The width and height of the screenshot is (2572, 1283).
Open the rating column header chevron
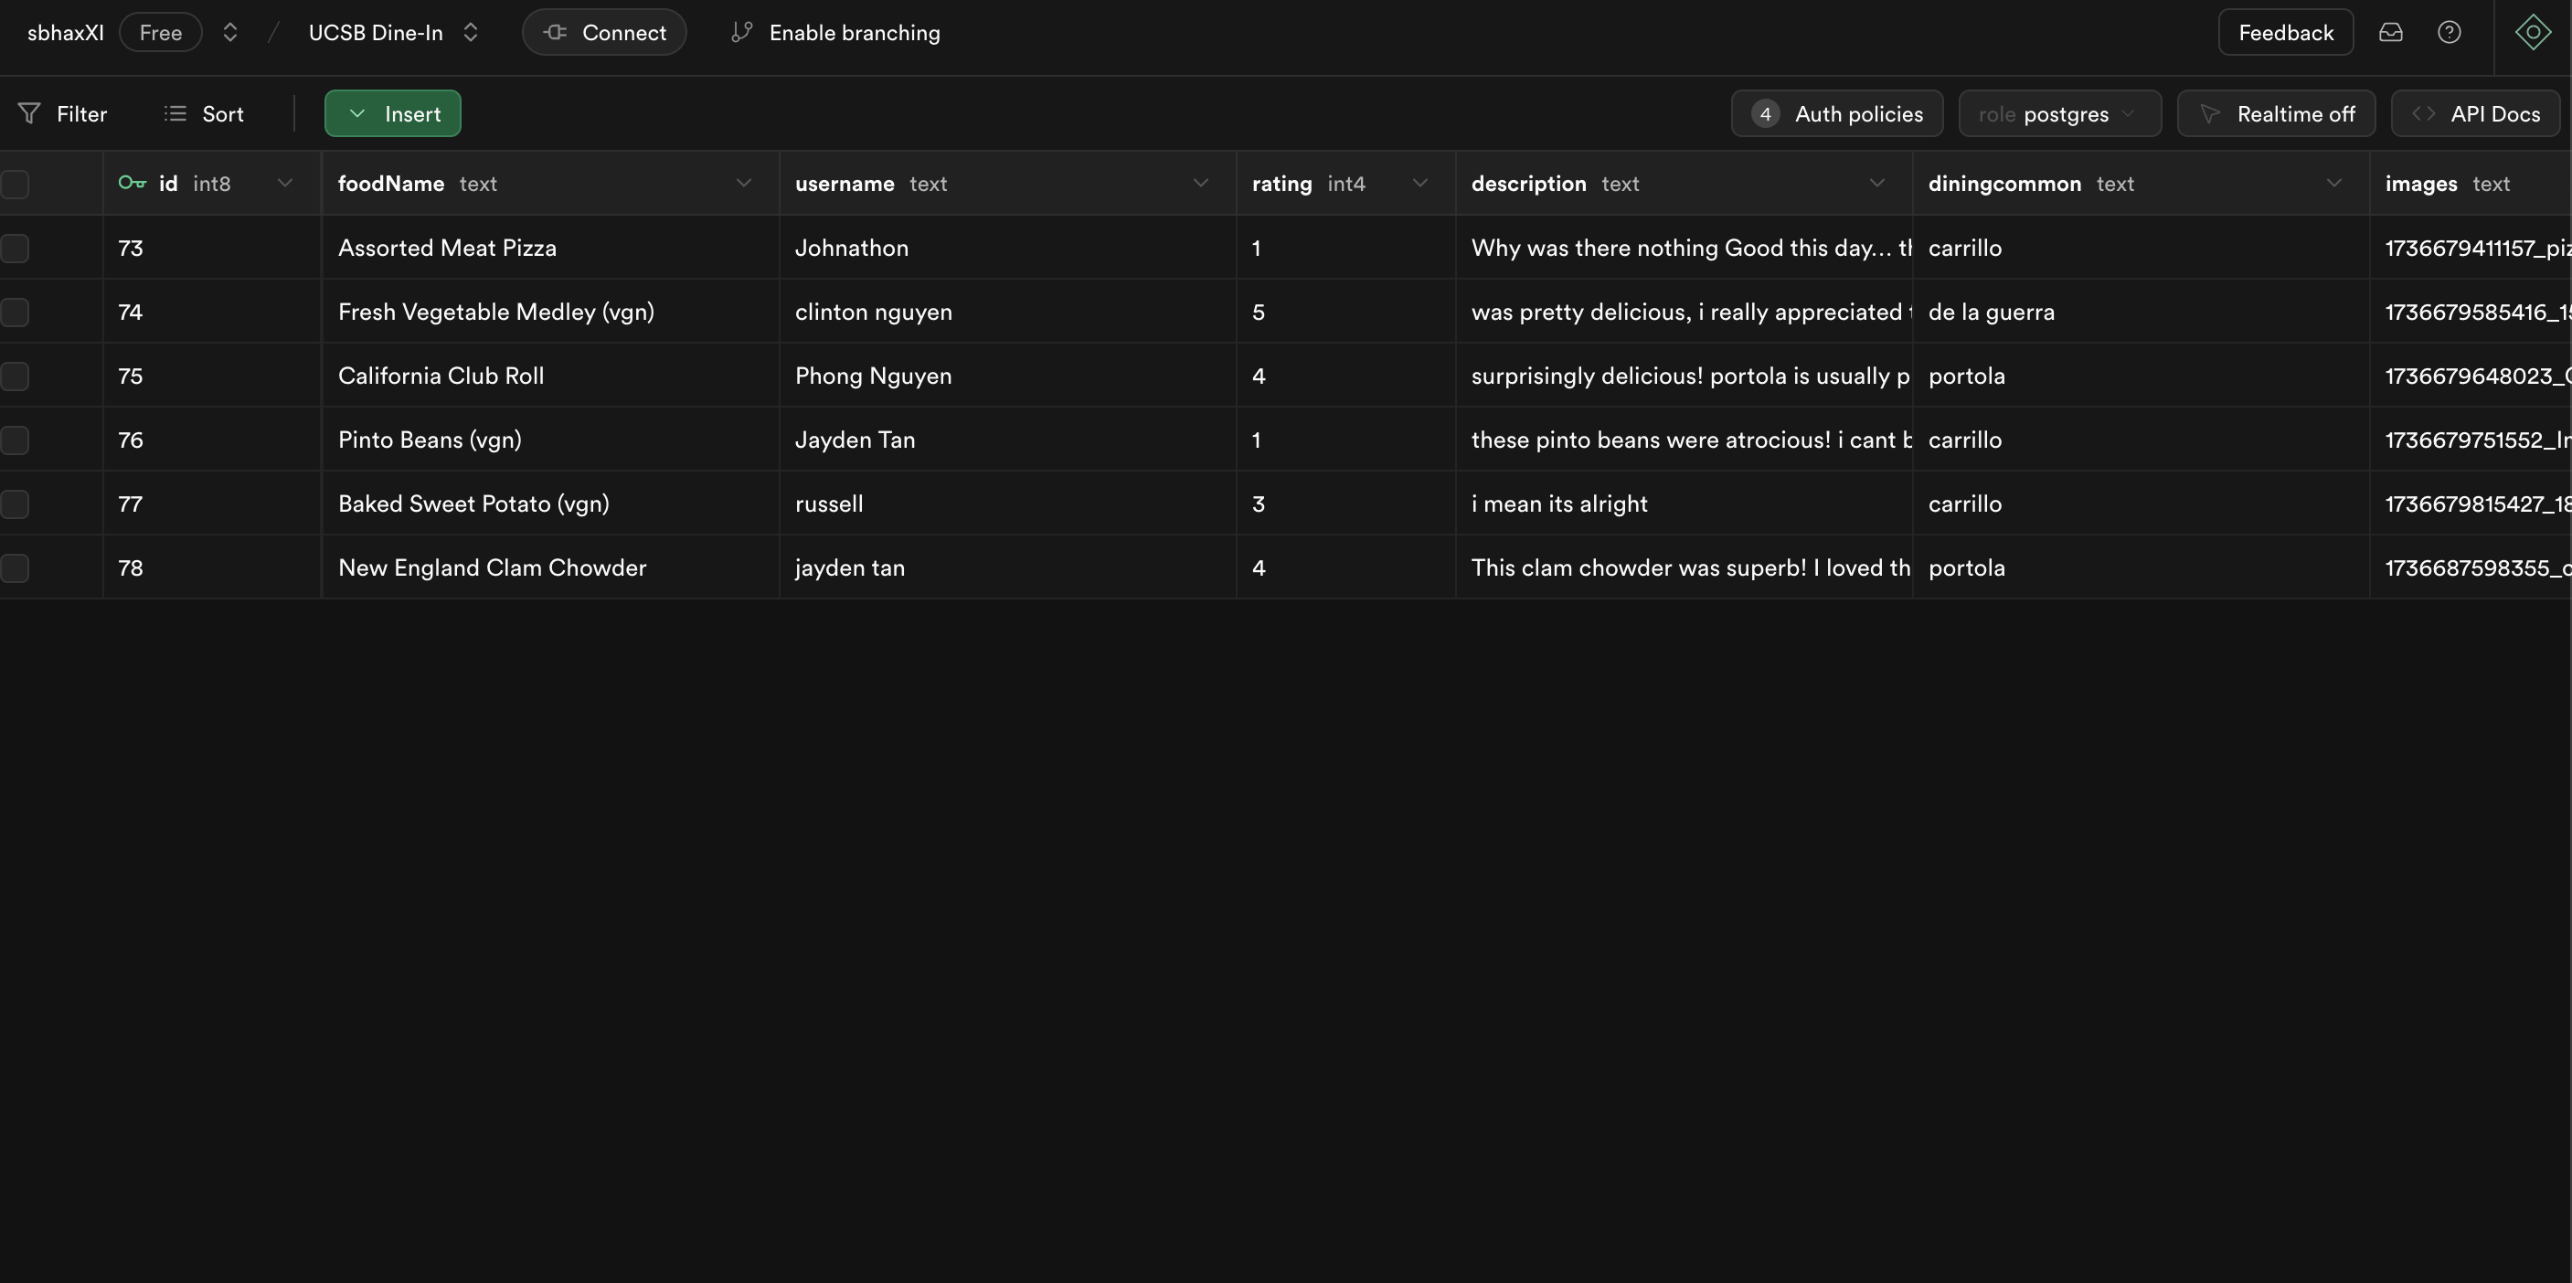tap(1419, 183)
